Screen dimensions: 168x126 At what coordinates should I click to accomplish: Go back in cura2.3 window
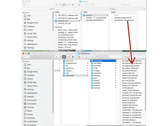coord(24,5)
